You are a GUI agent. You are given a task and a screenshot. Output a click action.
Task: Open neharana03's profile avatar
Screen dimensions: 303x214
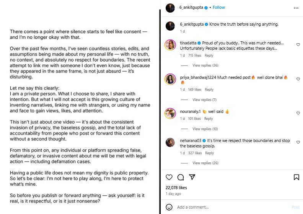(x=170, y=142)
